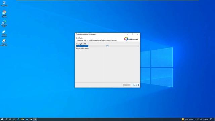This screenshot has width=215, height=121.
Task: Switch to the Chrome taskbar item
Action: 31,119
